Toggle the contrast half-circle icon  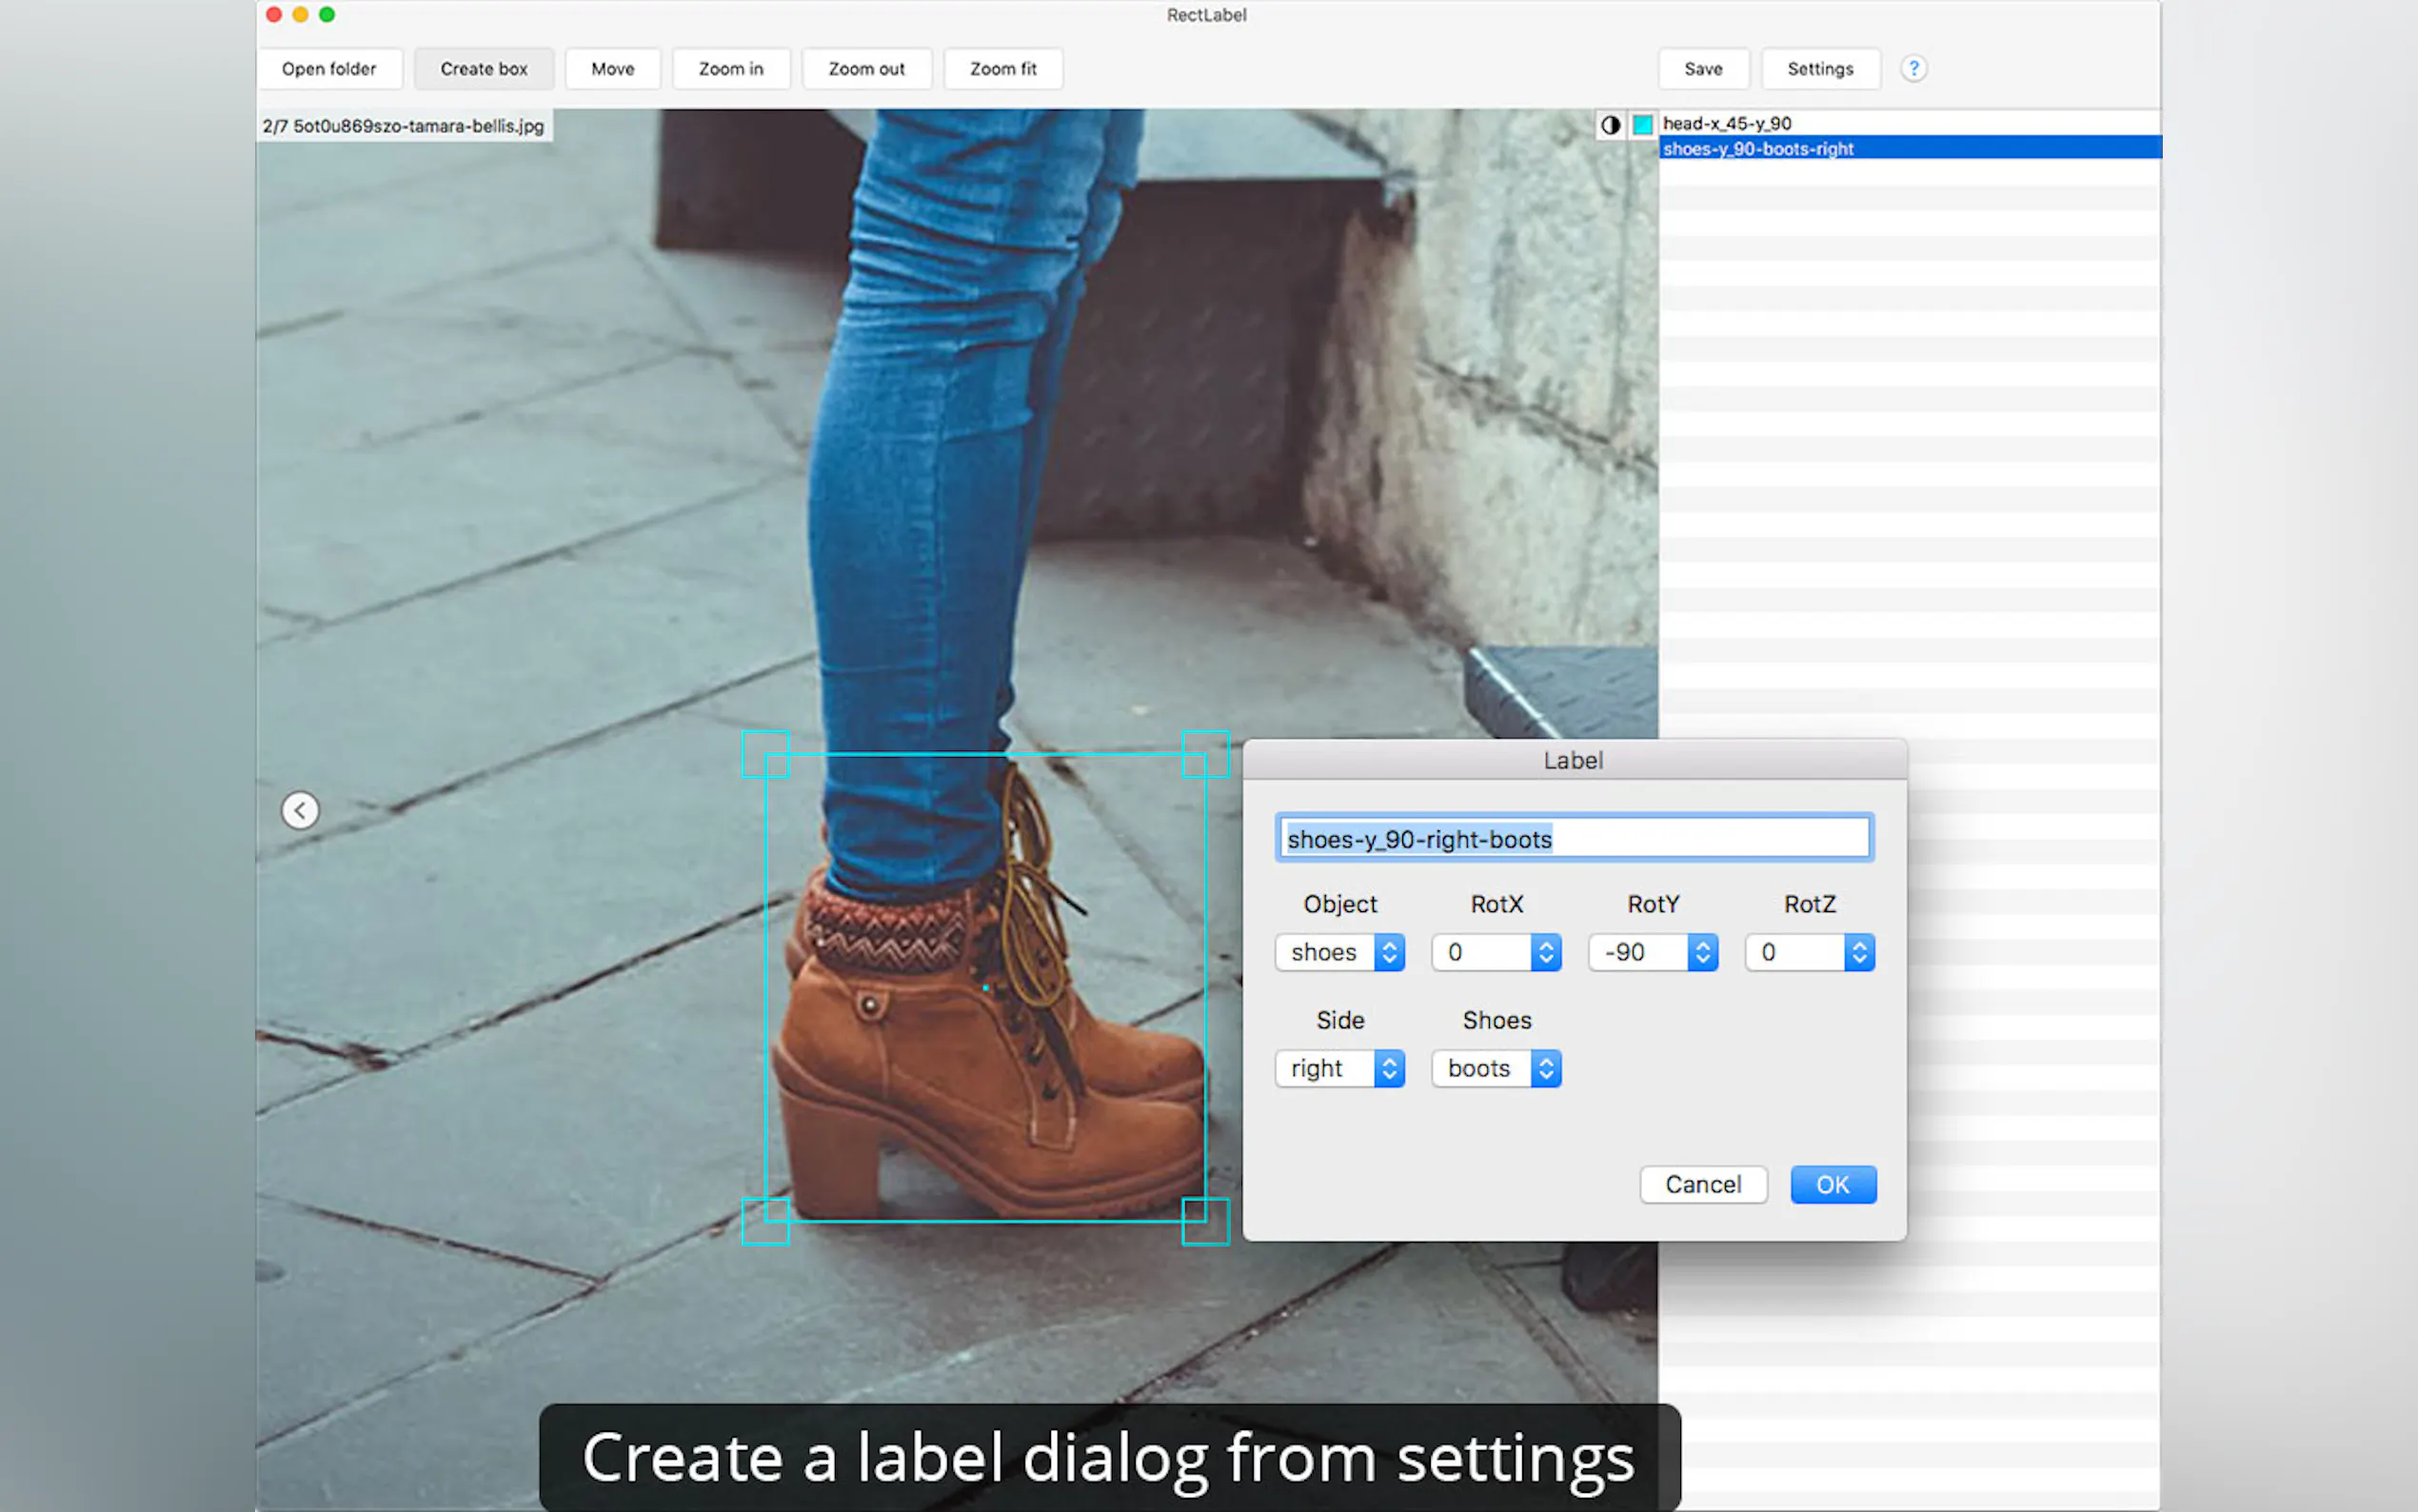[1610, 125]
